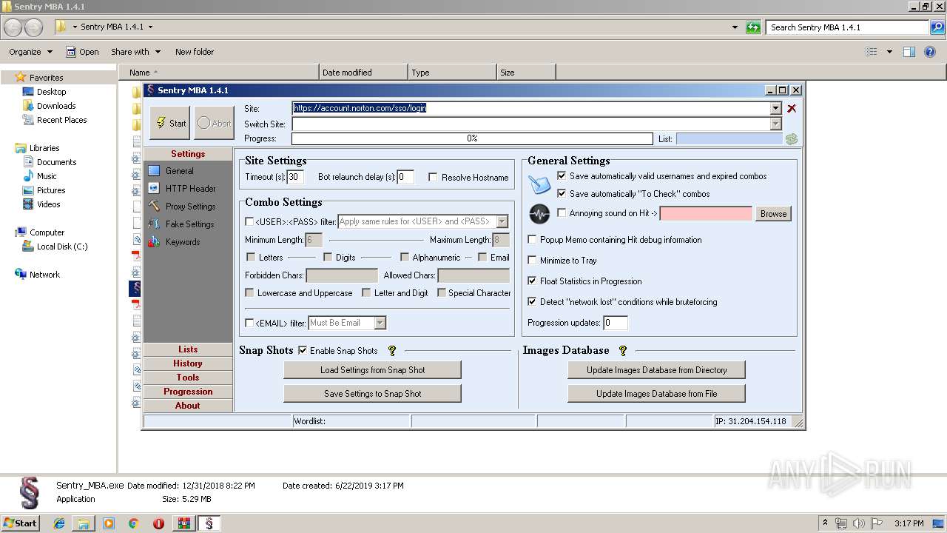Switch to the Tools section
This screenshot has width=947, height=533.
188,378
